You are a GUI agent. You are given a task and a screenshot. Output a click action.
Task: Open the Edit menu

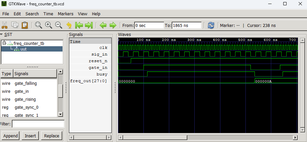pyautogui.click(x=17, y=14)
